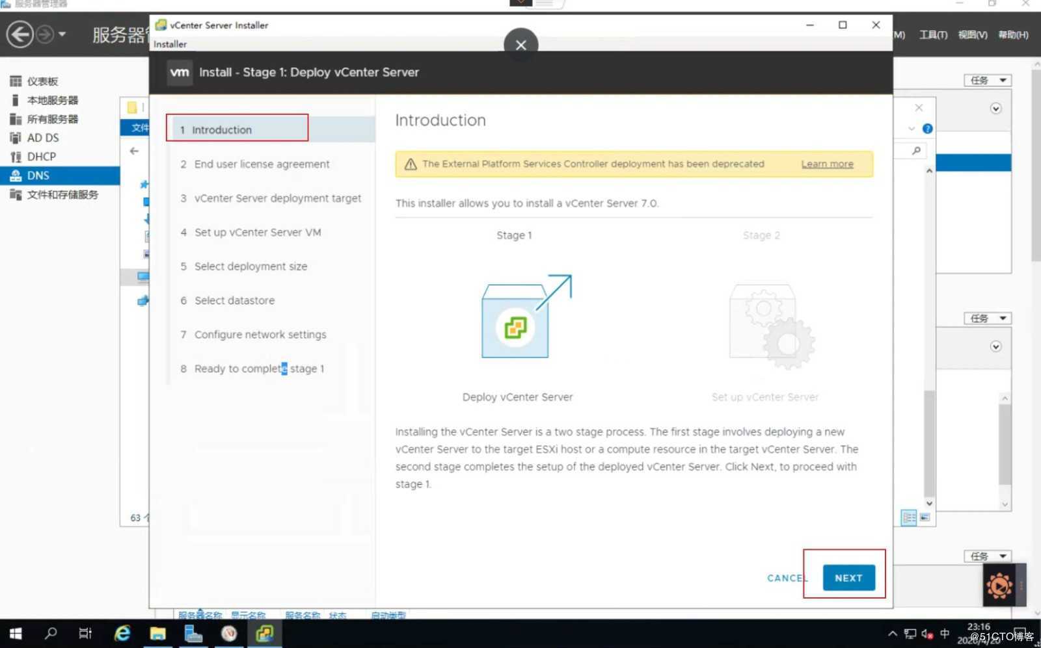The height and width of the screenshot is (648, 1041).
Task: Click CANCEL in the vCenter installer
Action: [x=787, y=578]
